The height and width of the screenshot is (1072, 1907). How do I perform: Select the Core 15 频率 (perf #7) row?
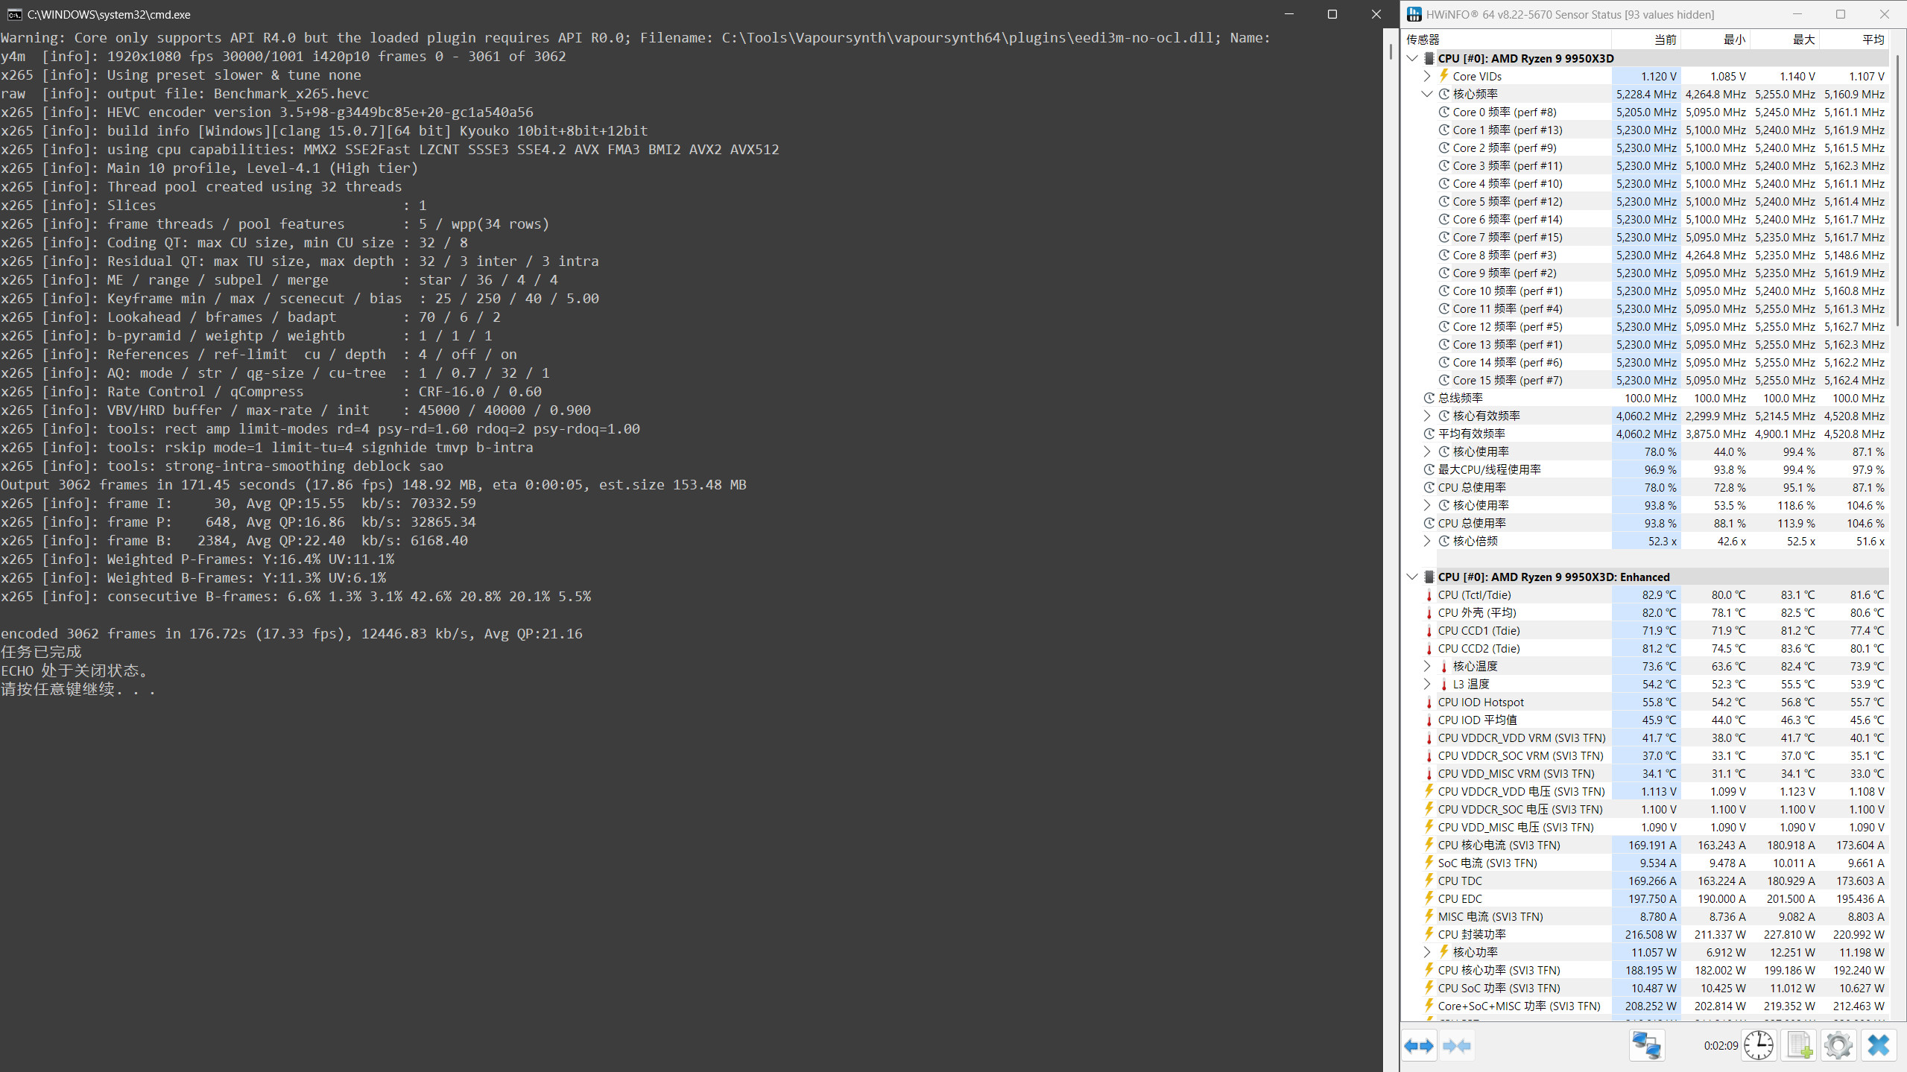click(x=1645, y=380)
